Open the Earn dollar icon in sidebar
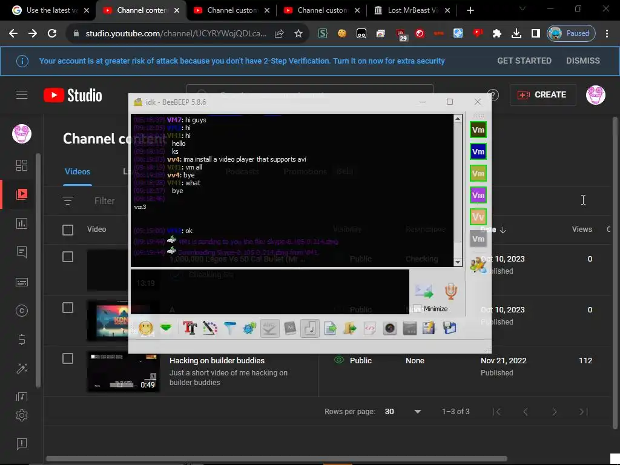Image resolution: width=620 pixels, height=465 pixels. point(22,340)
